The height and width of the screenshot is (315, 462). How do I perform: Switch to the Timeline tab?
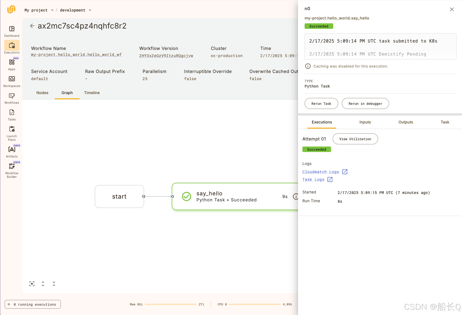92,93
